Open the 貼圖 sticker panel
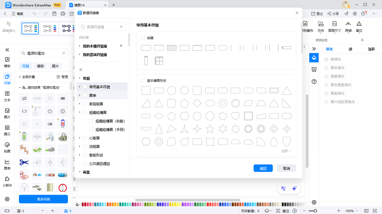This screenshot has width=382, height=214. tap(7, 147)
